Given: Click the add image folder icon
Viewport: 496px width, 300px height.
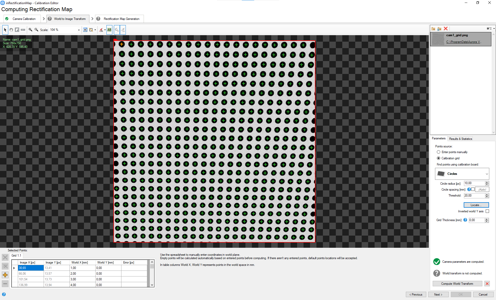Looking at the screenshot, I should tap(433, 28).
